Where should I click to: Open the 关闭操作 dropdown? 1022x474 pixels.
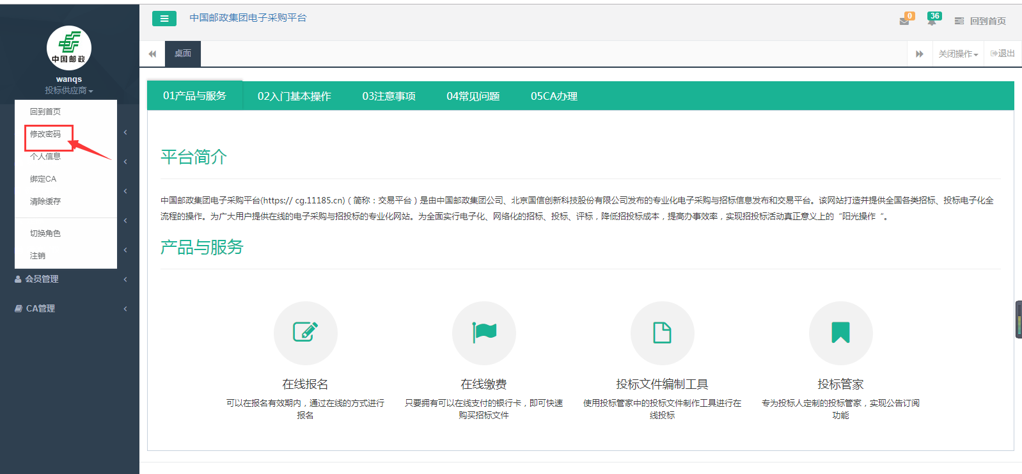(x=958, y=54)
